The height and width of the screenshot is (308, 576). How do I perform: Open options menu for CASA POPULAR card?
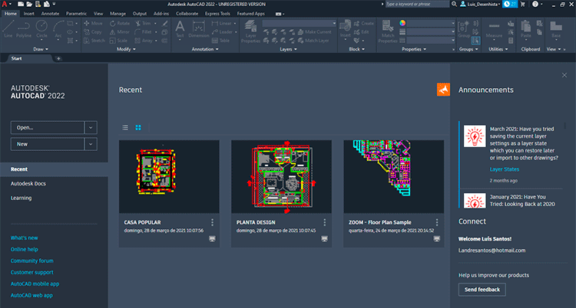(x=212, y=222)
